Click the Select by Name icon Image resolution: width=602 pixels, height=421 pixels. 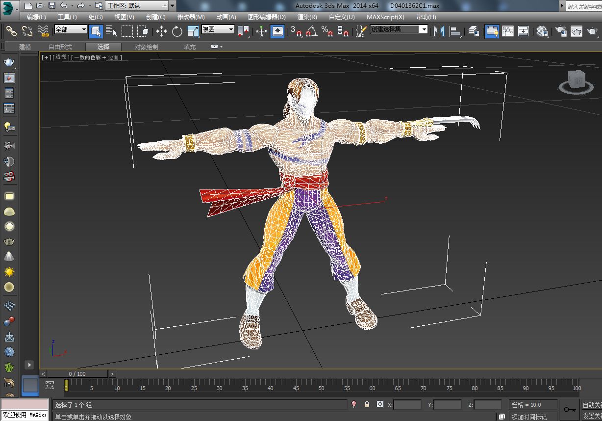(x=111, y=31)
